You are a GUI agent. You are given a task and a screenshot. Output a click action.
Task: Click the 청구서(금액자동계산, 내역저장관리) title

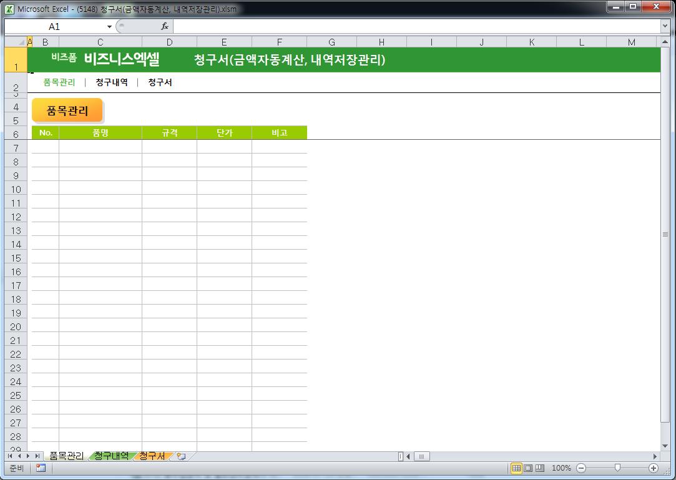(289, 59)
